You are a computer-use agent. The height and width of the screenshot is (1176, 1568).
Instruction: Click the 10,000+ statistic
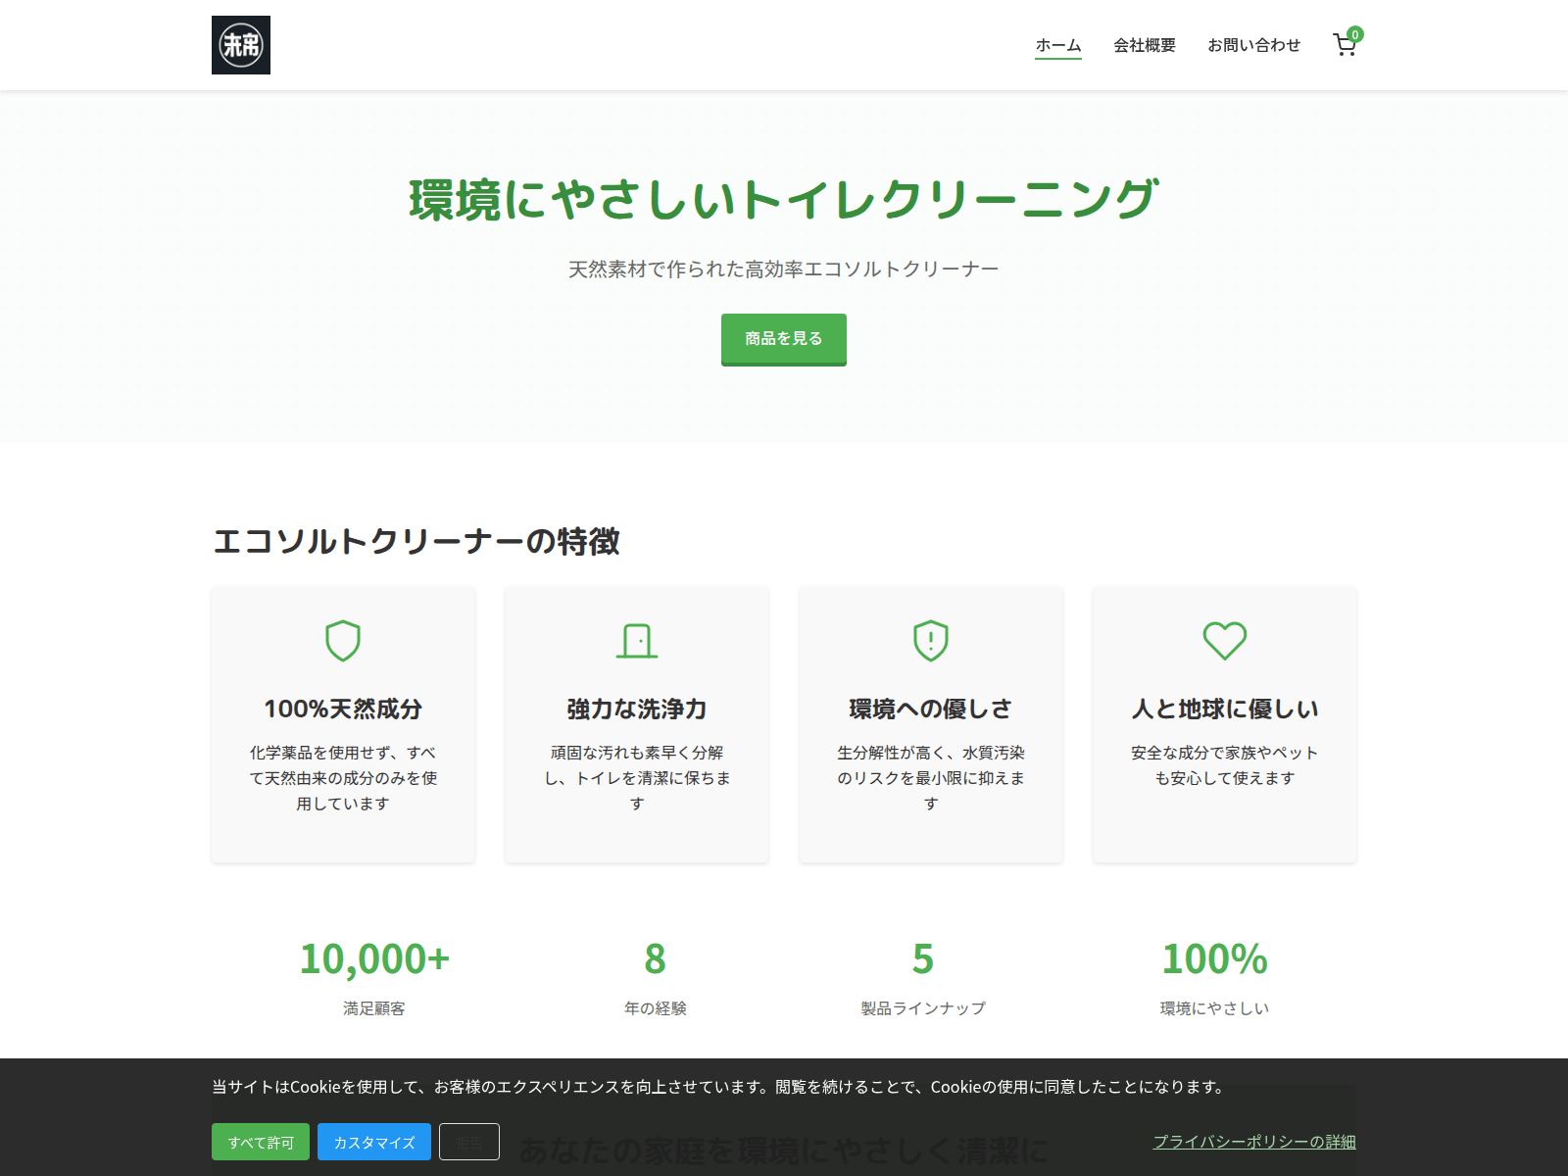click(x=374, y=958)
